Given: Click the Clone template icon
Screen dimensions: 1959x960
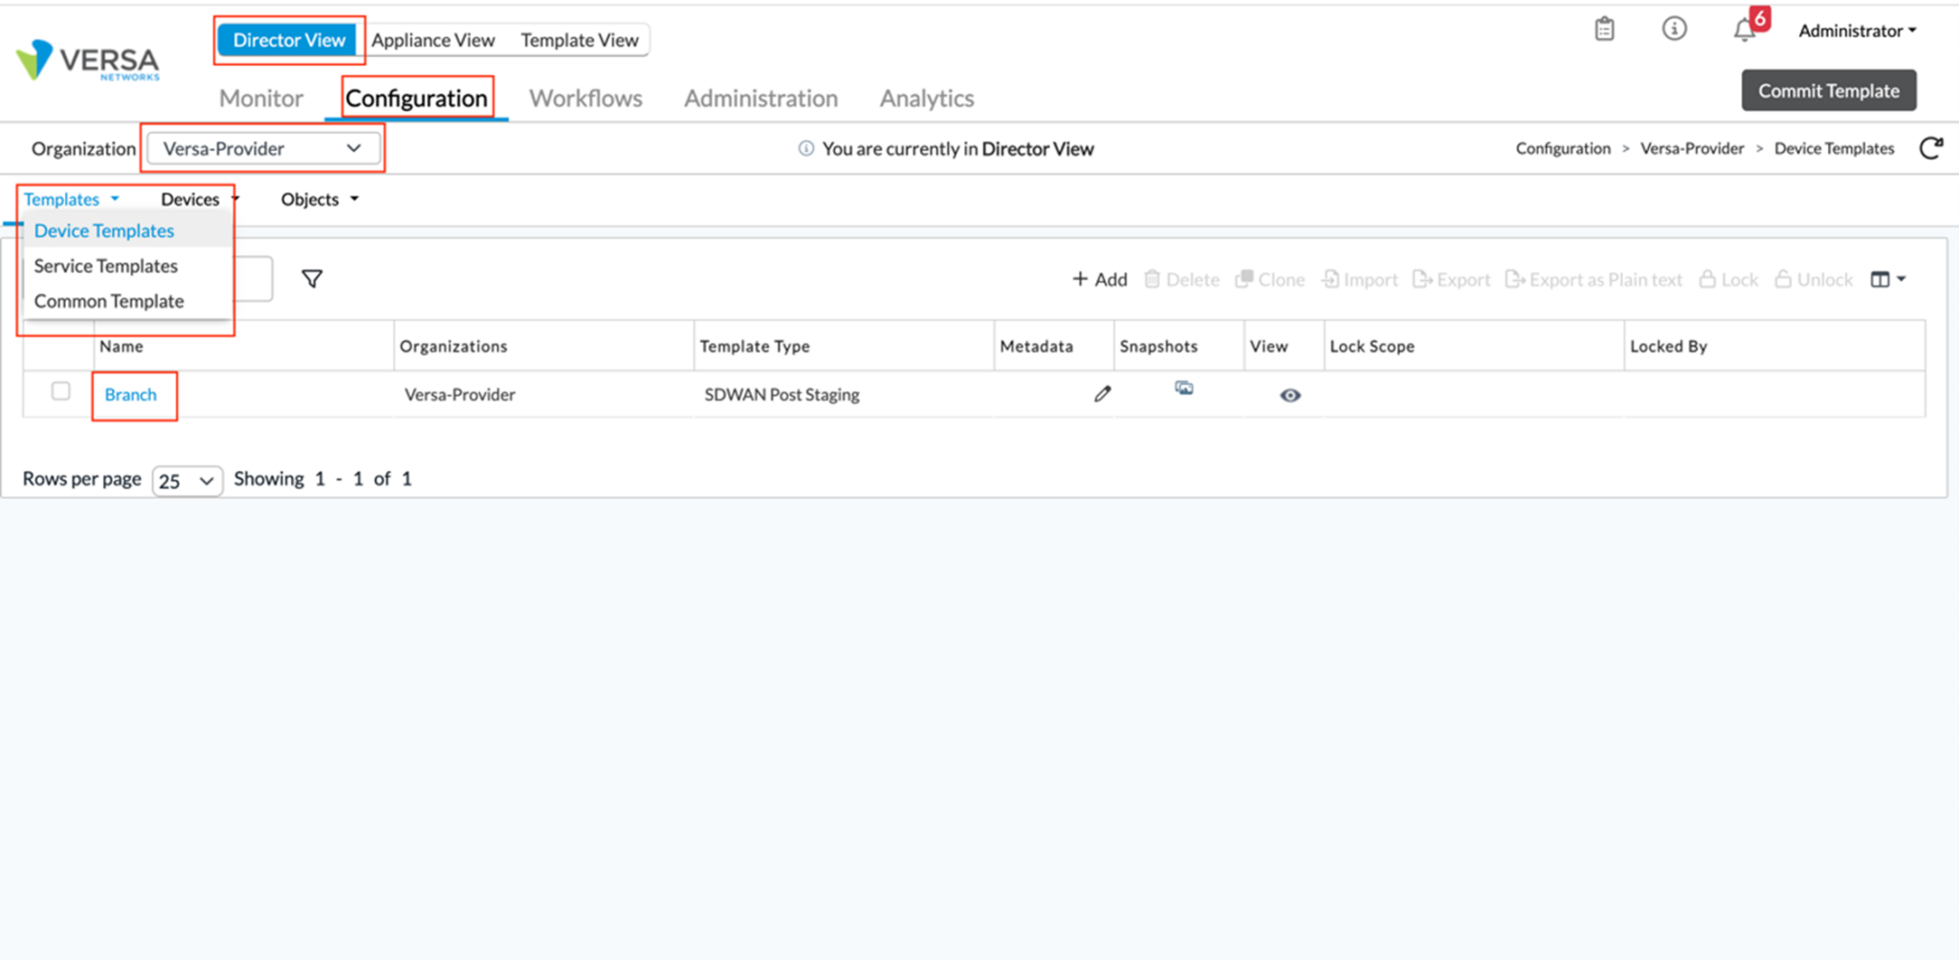Looking at the screenshot, I should (x=1269, y=279).
